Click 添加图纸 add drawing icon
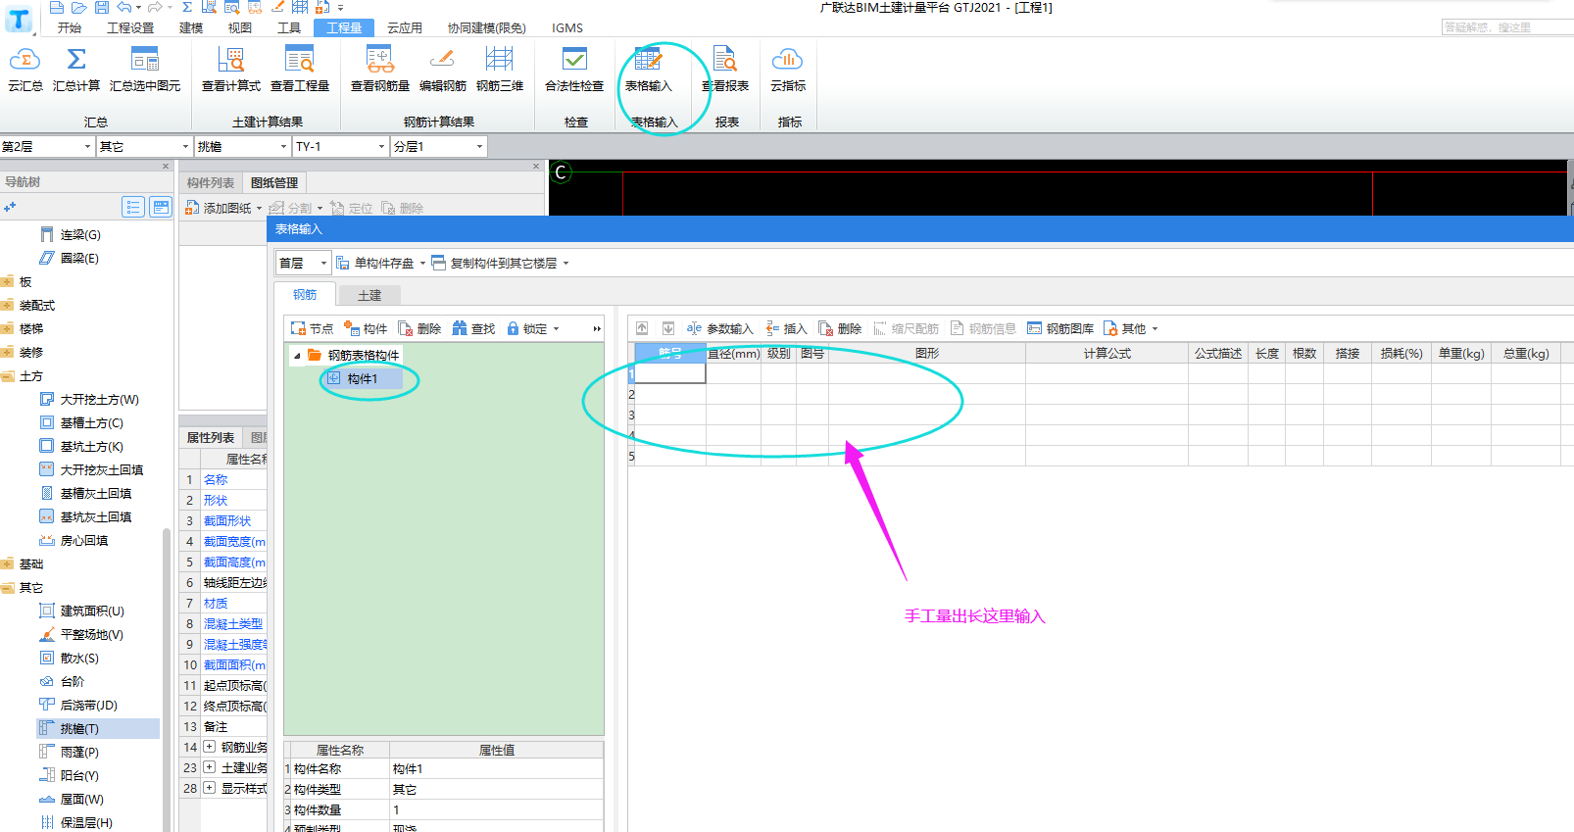Image resolution: width=1574 pixels, height=832 pixels. coord(192,208)
